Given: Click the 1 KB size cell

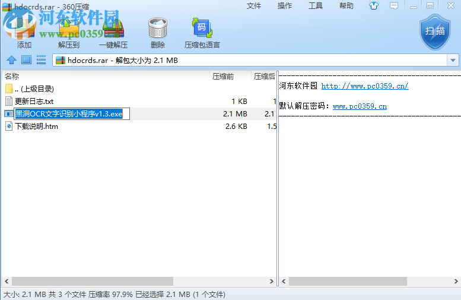Looking at the screenshot, I should pyautogui.click(x=239, y=101).
